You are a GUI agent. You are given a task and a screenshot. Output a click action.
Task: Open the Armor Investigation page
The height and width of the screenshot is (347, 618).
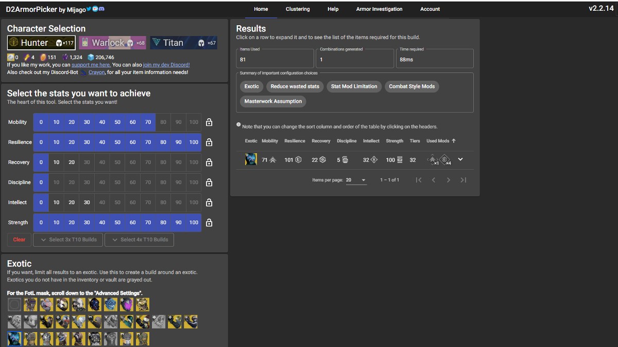click(379, 9)
